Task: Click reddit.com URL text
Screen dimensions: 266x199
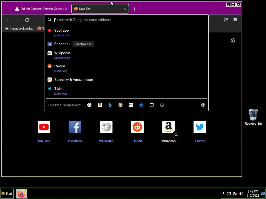Action: point(60,71)
